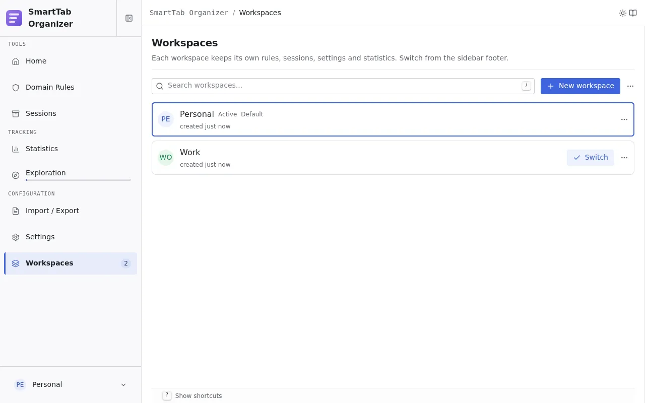The width and height of the screenshot is (645, 403).
Task: Click the question mark shortcut key
Action: [167, 395]
